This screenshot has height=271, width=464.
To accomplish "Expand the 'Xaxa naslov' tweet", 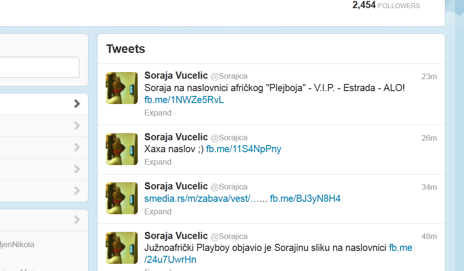I will pos(158,162).
